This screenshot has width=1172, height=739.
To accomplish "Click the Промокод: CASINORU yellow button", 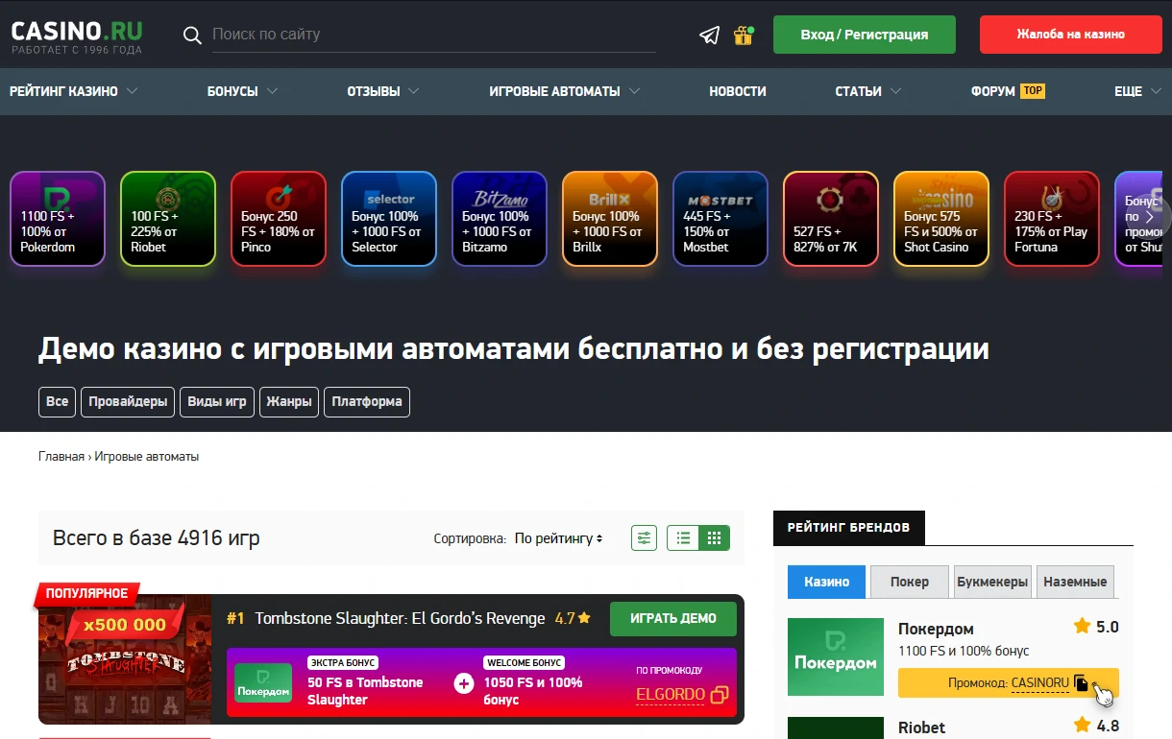I will pyautogui.click(x=1009, y=683).
